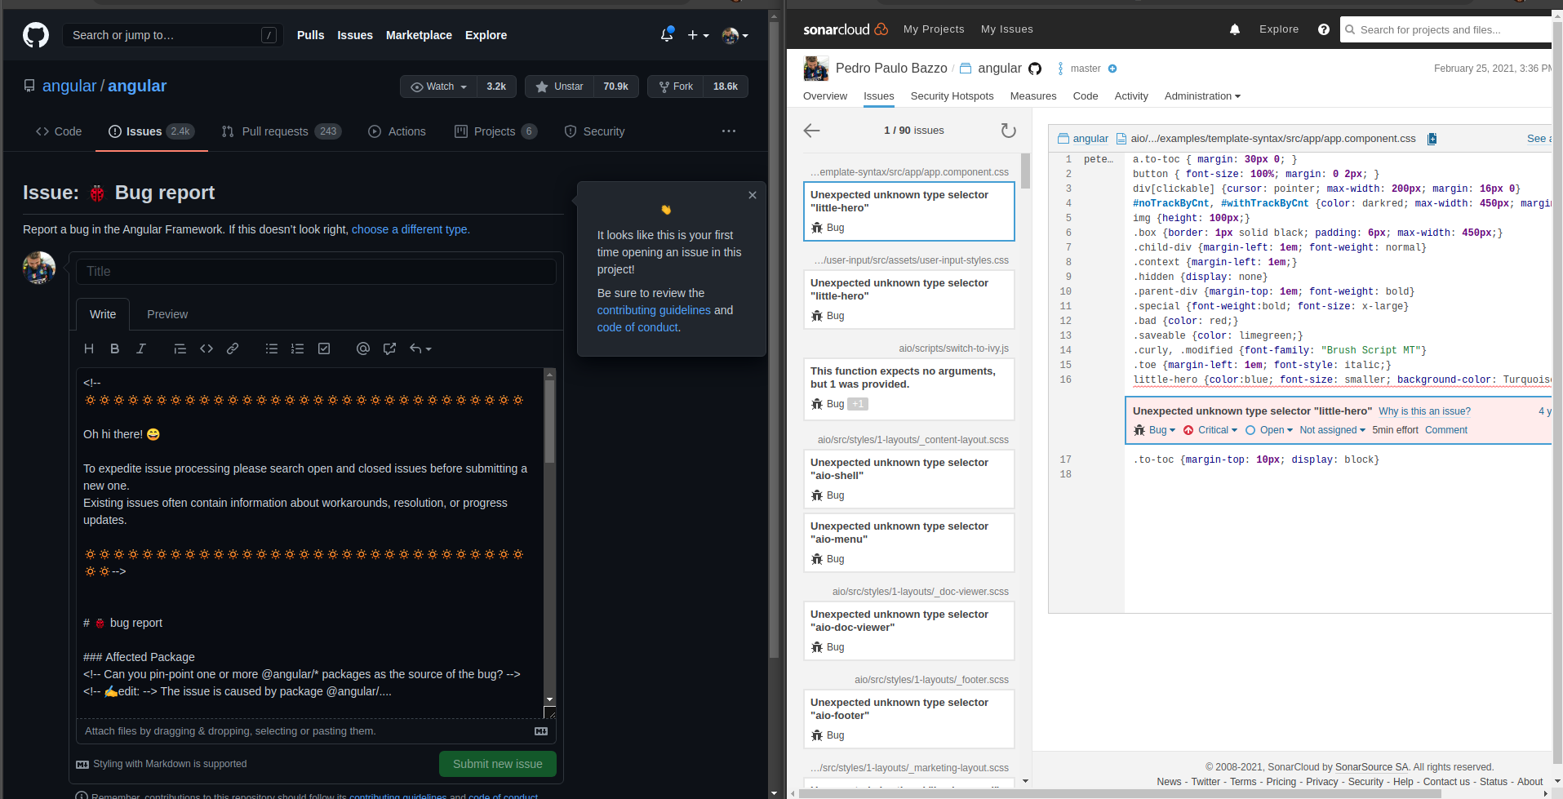Click the numbered list formatting icon

pyautogui.click(x=297, y=348)
